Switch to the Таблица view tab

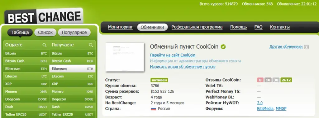[20, 33]
